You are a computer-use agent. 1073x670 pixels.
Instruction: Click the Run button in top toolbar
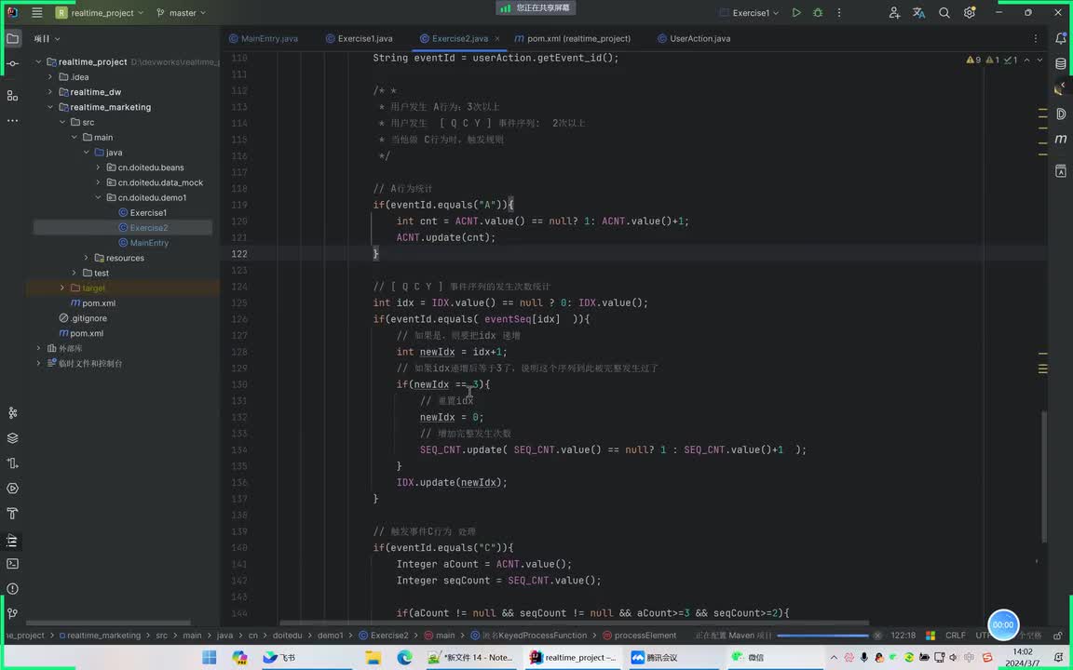click(x=795, y=13)
